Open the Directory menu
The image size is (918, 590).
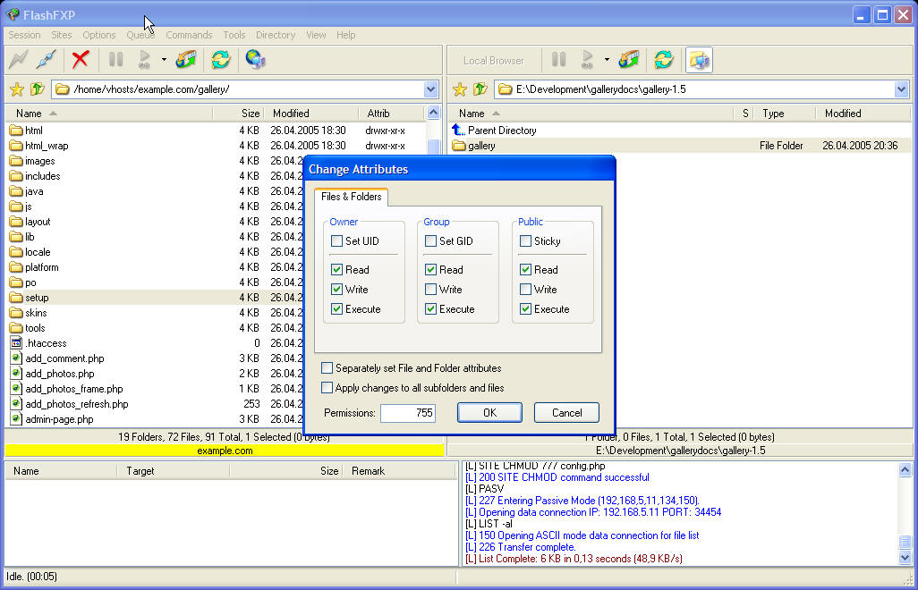pyautogui.click(x=276, y=35)
